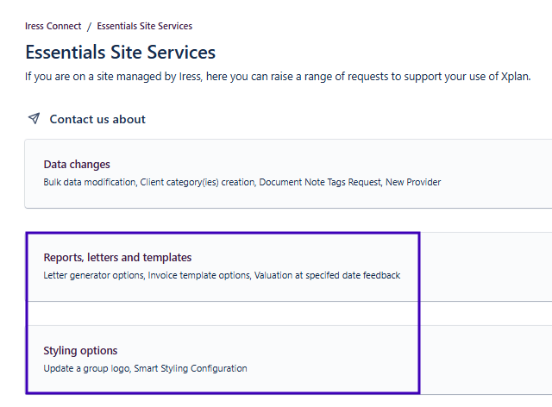Click Bulk data modification text

tap(89, 182)
